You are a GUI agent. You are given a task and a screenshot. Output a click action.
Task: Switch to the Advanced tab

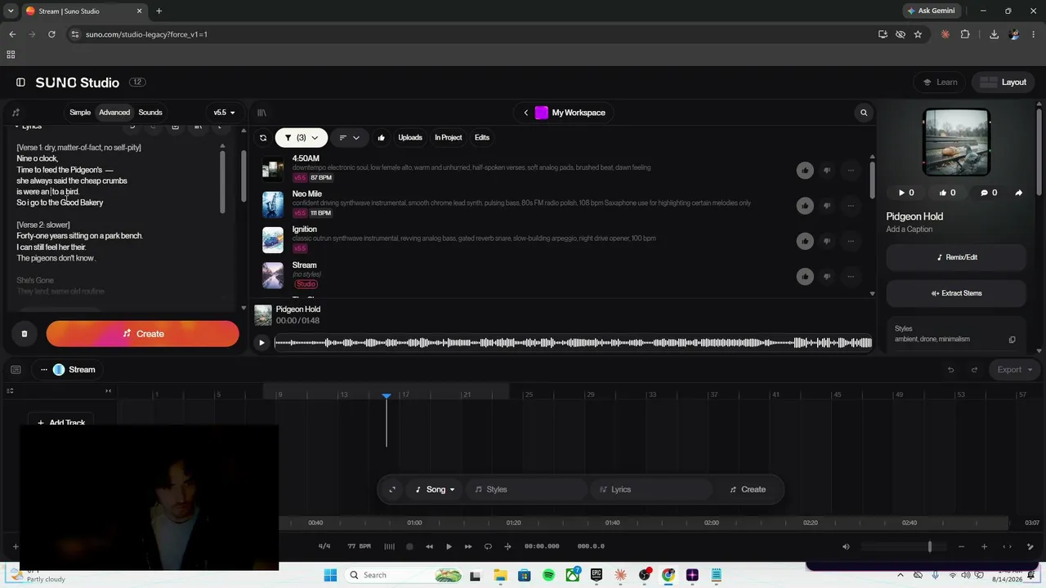tap(114, 113)
